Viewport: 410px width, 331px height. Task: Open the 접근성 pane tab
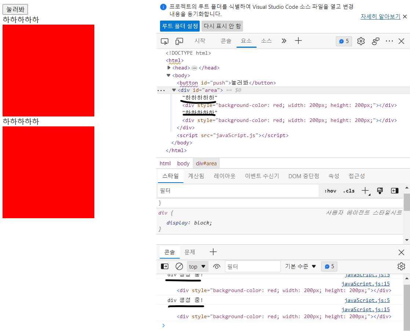[x=357, y=176]
